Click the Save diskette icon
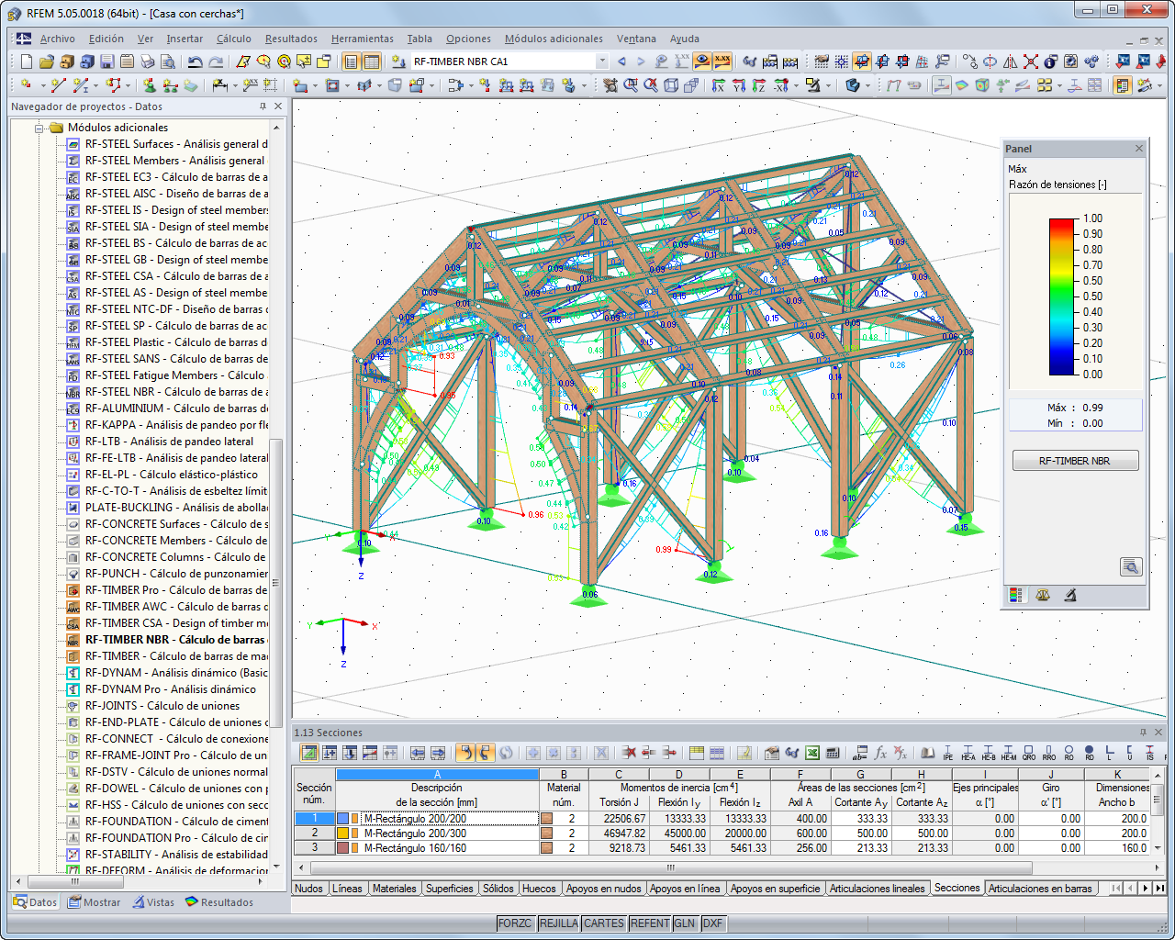This screenshot has height=940, width=1175. (x=106, y=62)
